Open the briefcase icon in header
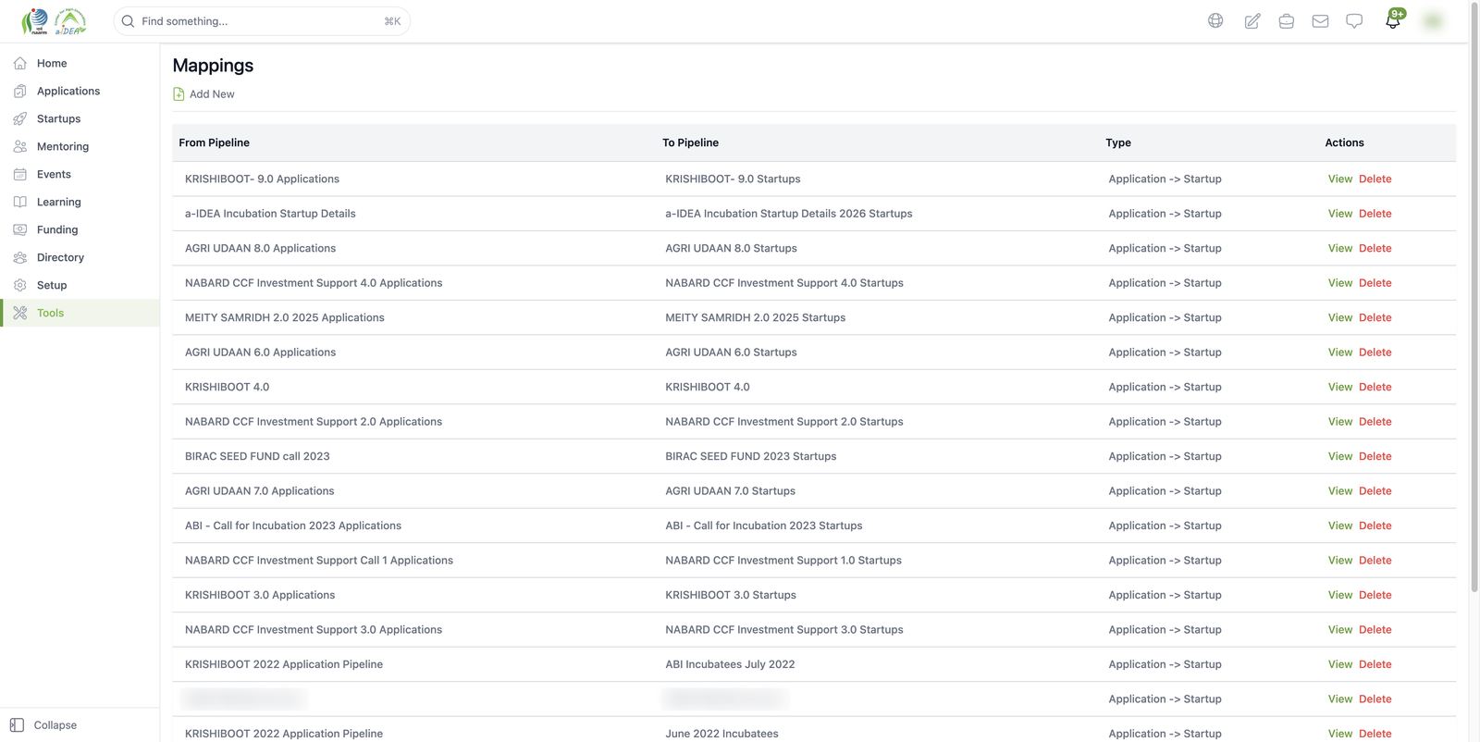Viewport: 1480px width, 742px height. click(1286, 20)
